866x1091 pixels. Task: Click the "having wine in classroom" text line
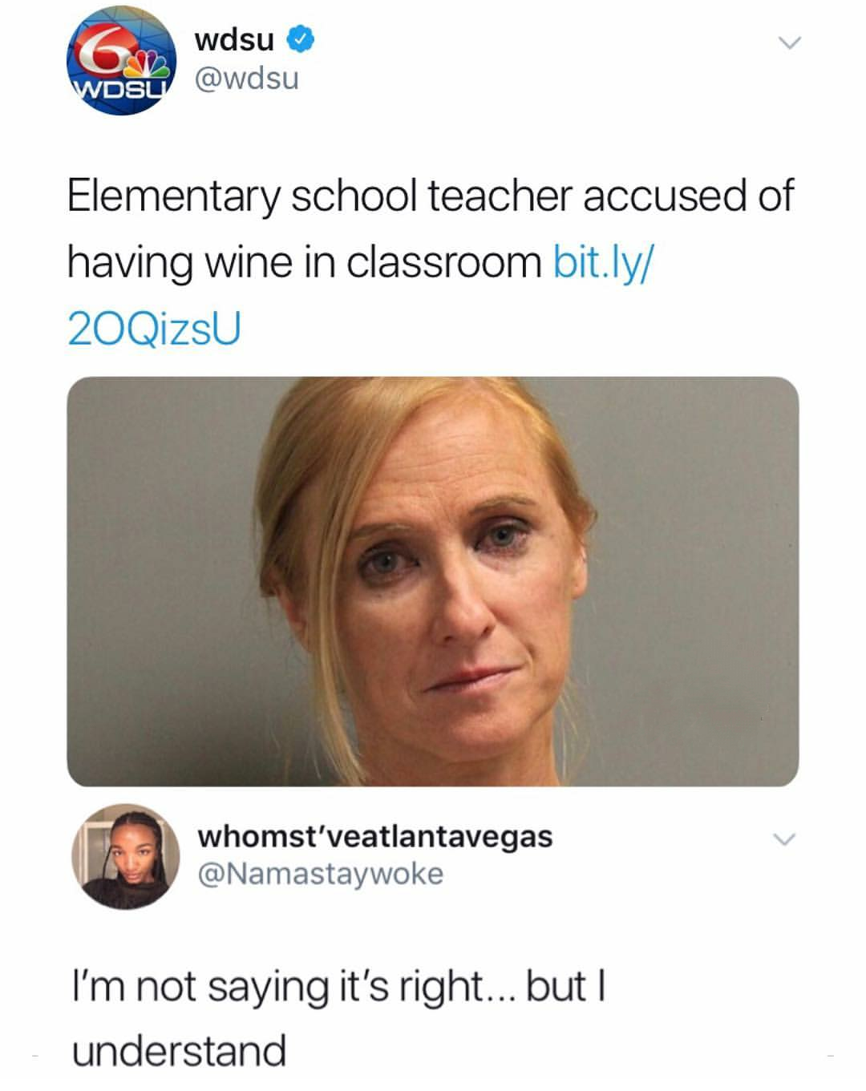pos(304,262)
